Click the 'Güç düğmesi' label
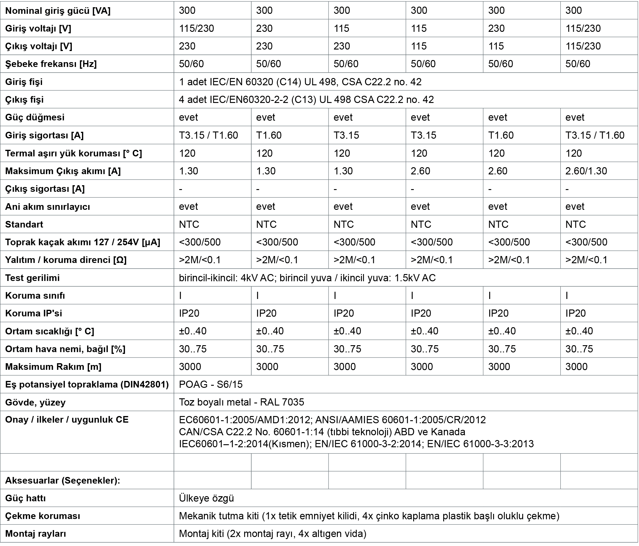 point(35,117)
